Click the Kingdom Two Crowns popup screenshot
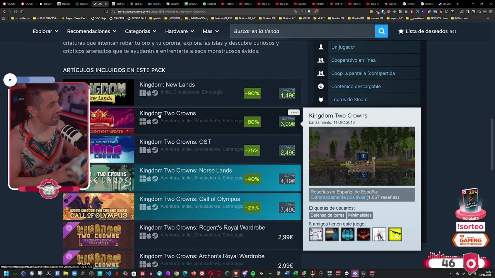 [362, 156]
